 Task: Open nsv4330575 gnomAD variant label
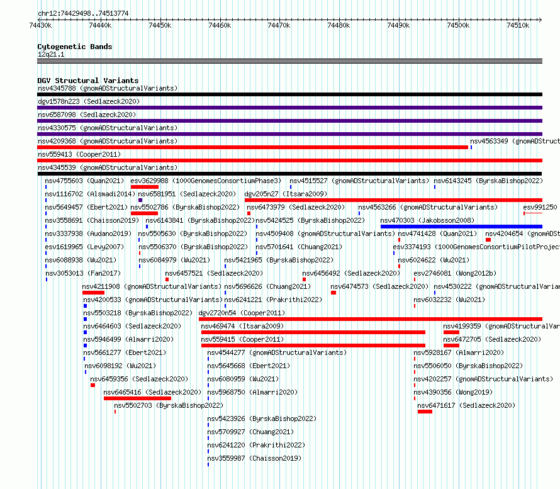(x=108, y=128)
